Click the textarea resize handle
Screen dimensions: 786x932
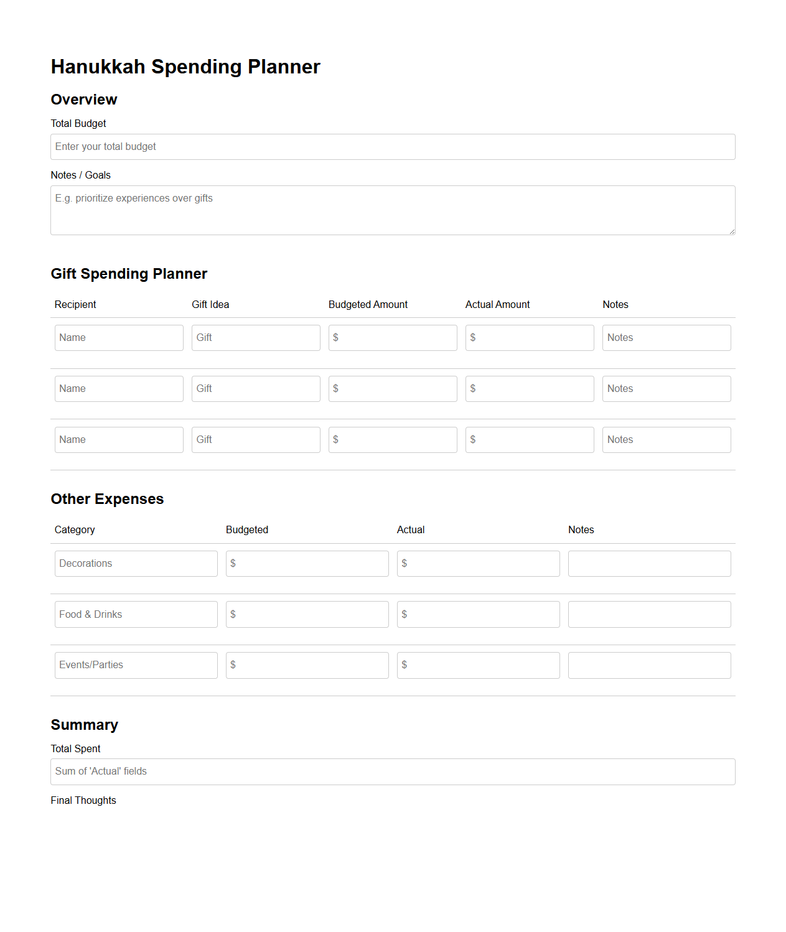pos(732,231)
